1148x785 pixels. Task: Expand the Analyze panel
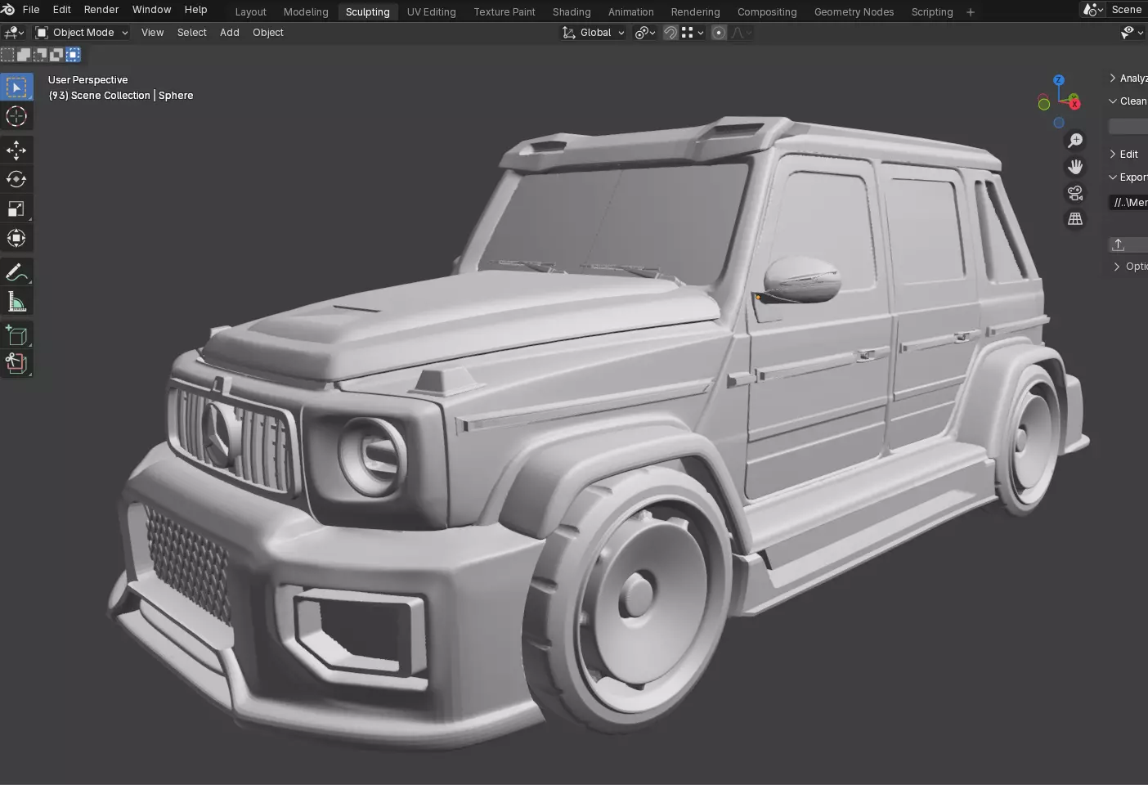point(1128,78)
